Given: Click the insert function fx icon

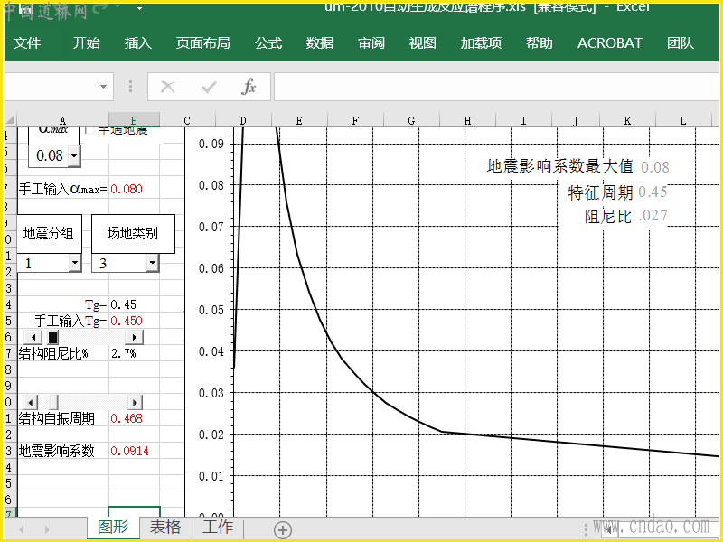Looking at the screenshot, I should (249, 86).
